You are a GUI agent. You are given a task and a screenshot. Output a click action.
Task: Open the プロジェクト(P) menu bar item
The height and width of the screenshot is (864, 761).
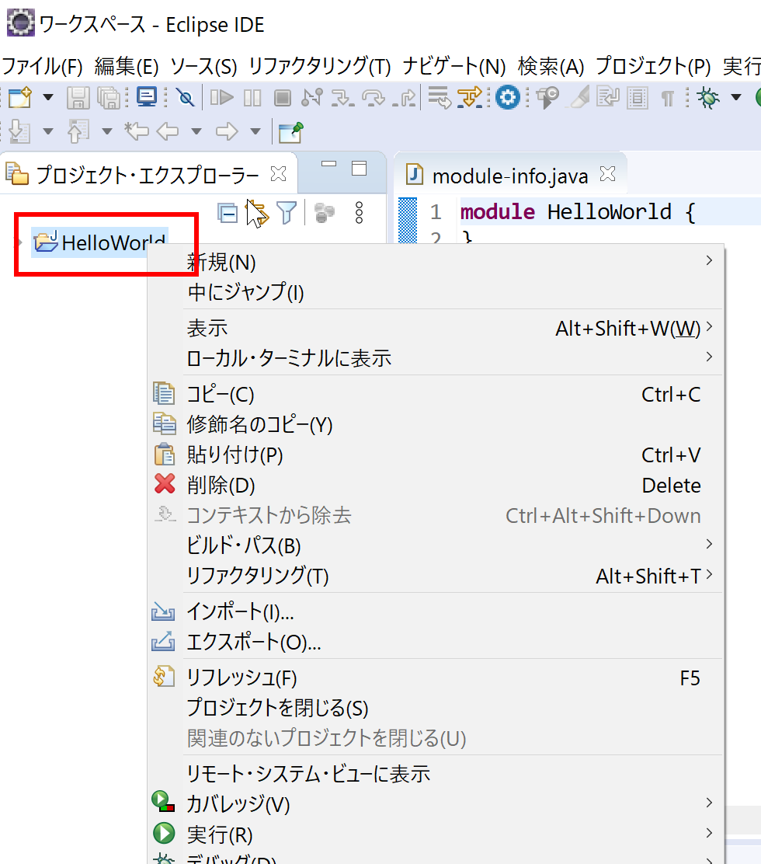[x=654, y=67]
